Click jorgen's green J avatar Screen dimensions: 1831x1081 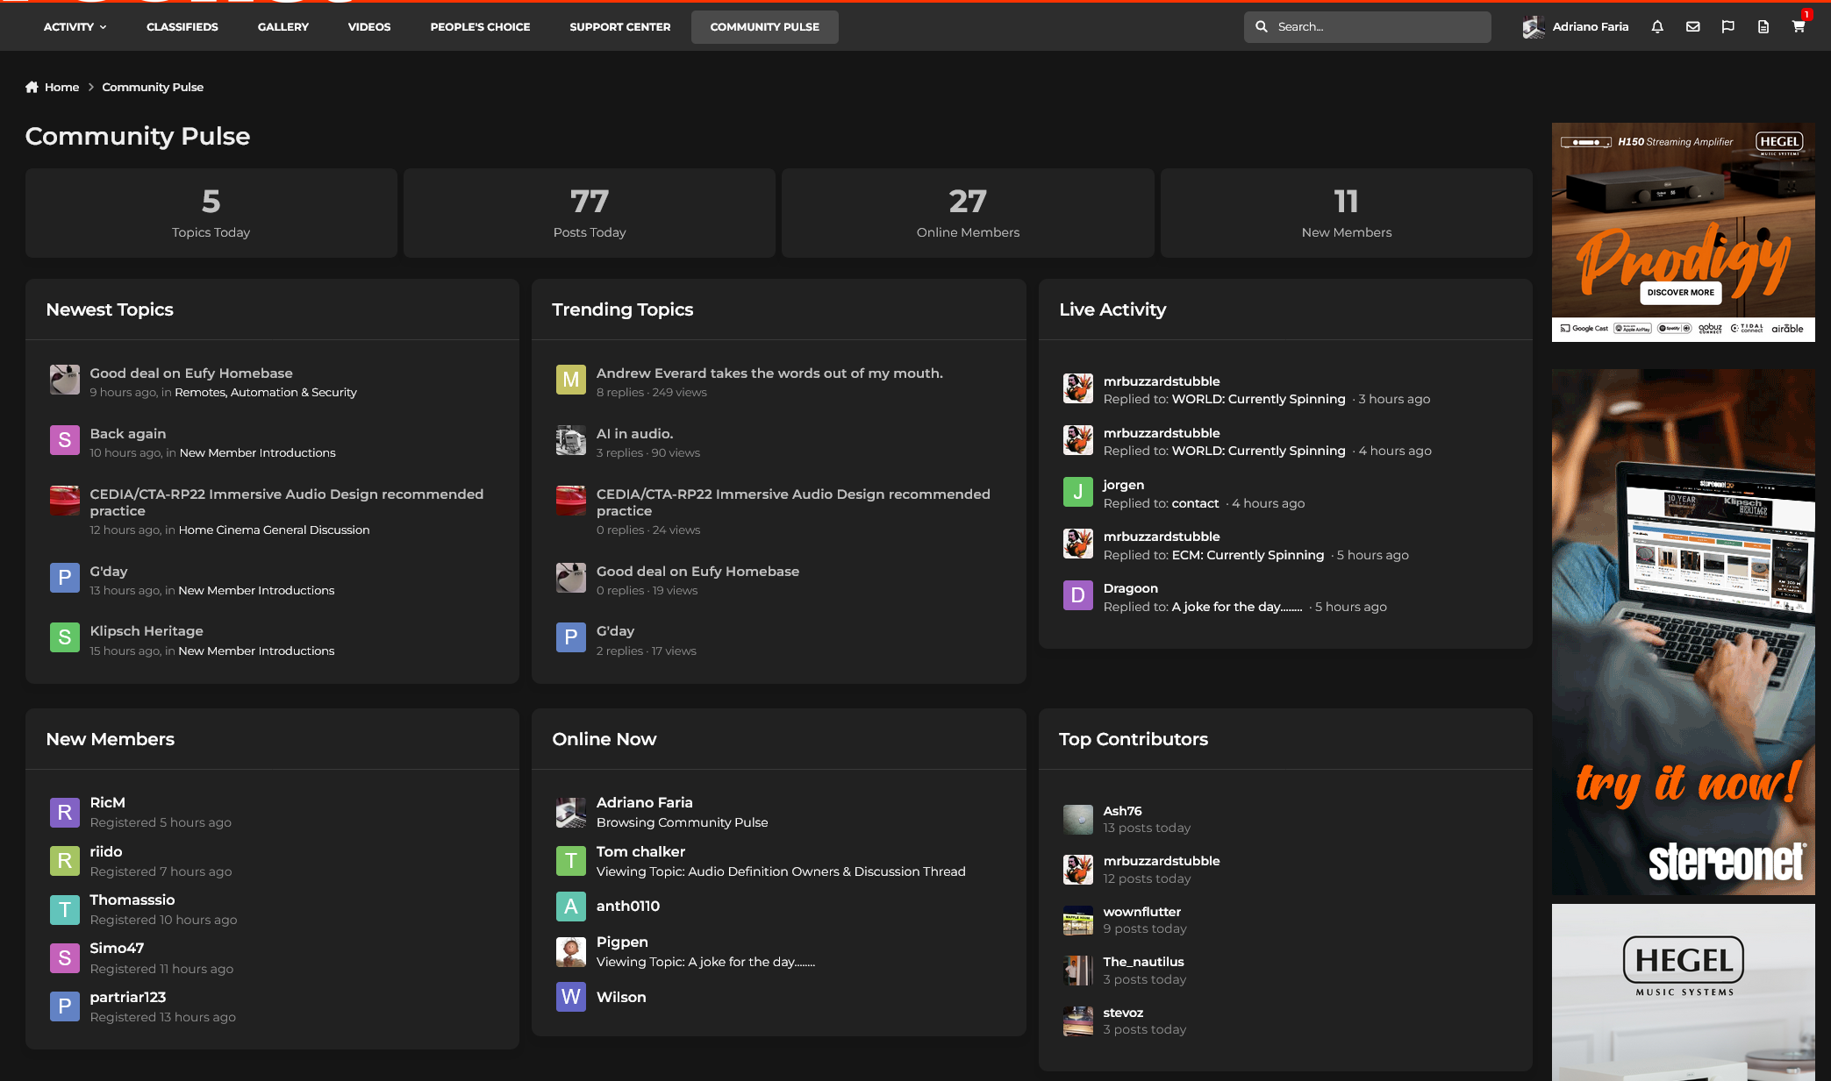coord(1077,493)
